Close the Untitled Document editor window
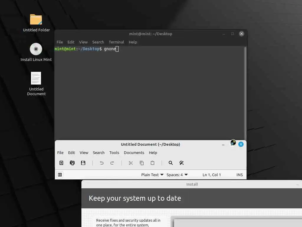Viewport: 302px width, 227px height. [241, 144]
